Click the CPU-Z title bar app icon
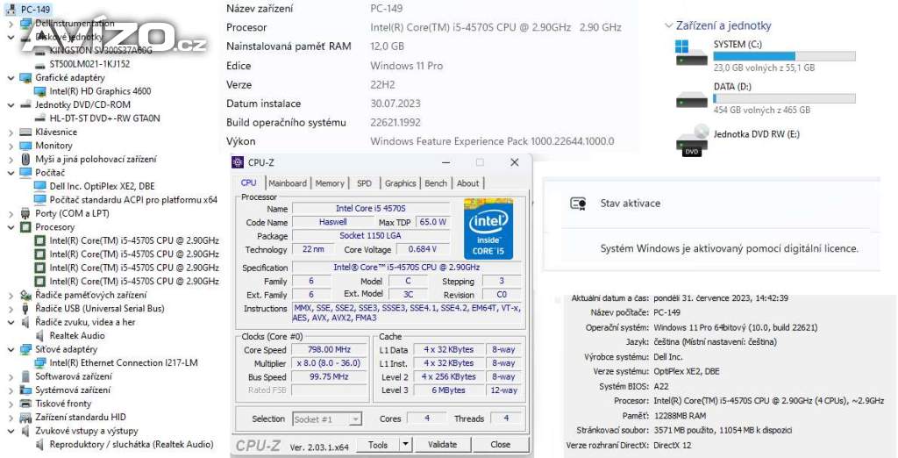Image resolution: width=898 pixels, height=458 pixels. click(238, 162)
